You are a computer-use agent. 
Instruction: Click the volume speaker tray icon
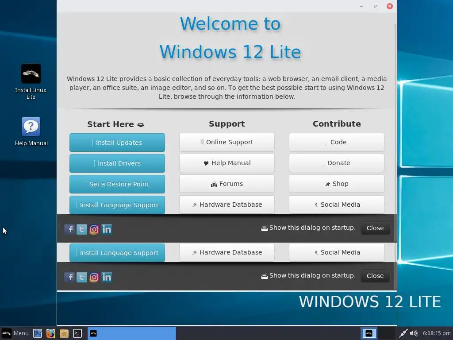[414, 333]
